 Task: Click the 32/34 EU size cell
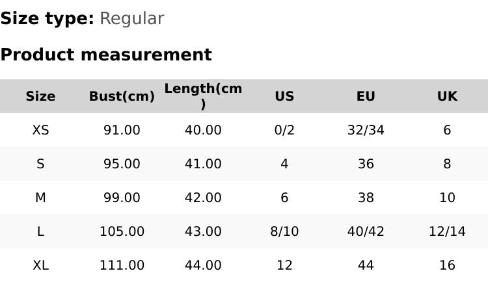(366, 130)
